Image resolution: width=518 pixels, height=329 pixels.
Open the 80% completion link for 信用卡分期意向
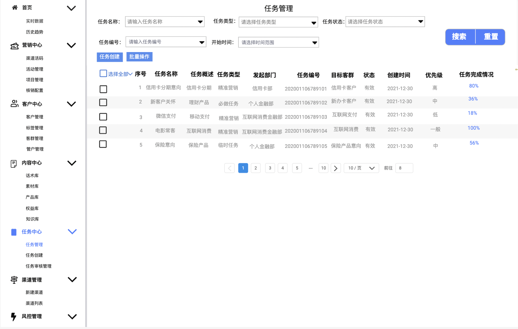coord(473,86)
